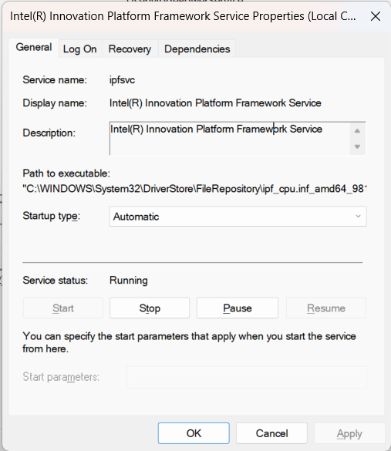The width and height of the screenshot is (391, 451).
Task: Click the start parameters help text
Action: pyautogui.click(x=189, y=342)
